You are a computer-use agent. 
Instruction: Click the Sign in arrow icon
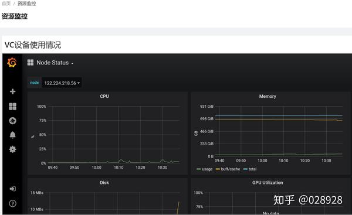coord(12,189)
